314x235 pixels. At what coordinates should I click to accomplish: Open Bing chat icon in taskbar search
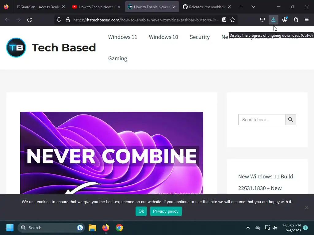pos(80,228)
